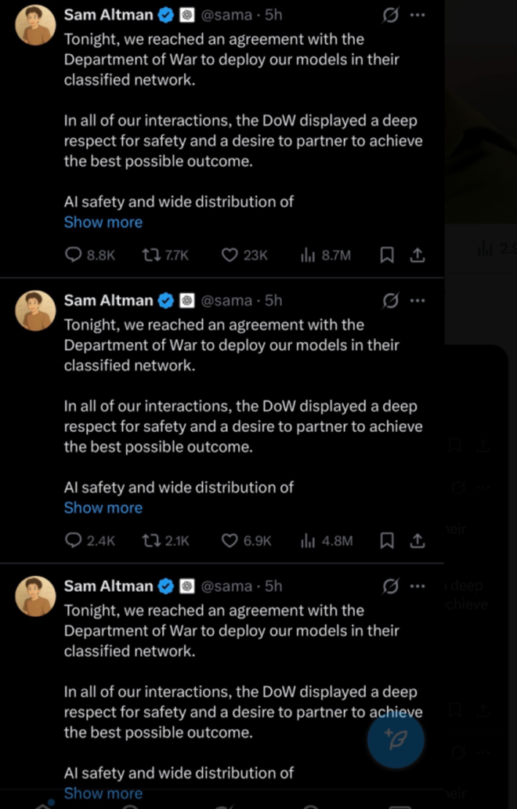
Task: Like the tweet with 23K likes
Action: (230, 255)
